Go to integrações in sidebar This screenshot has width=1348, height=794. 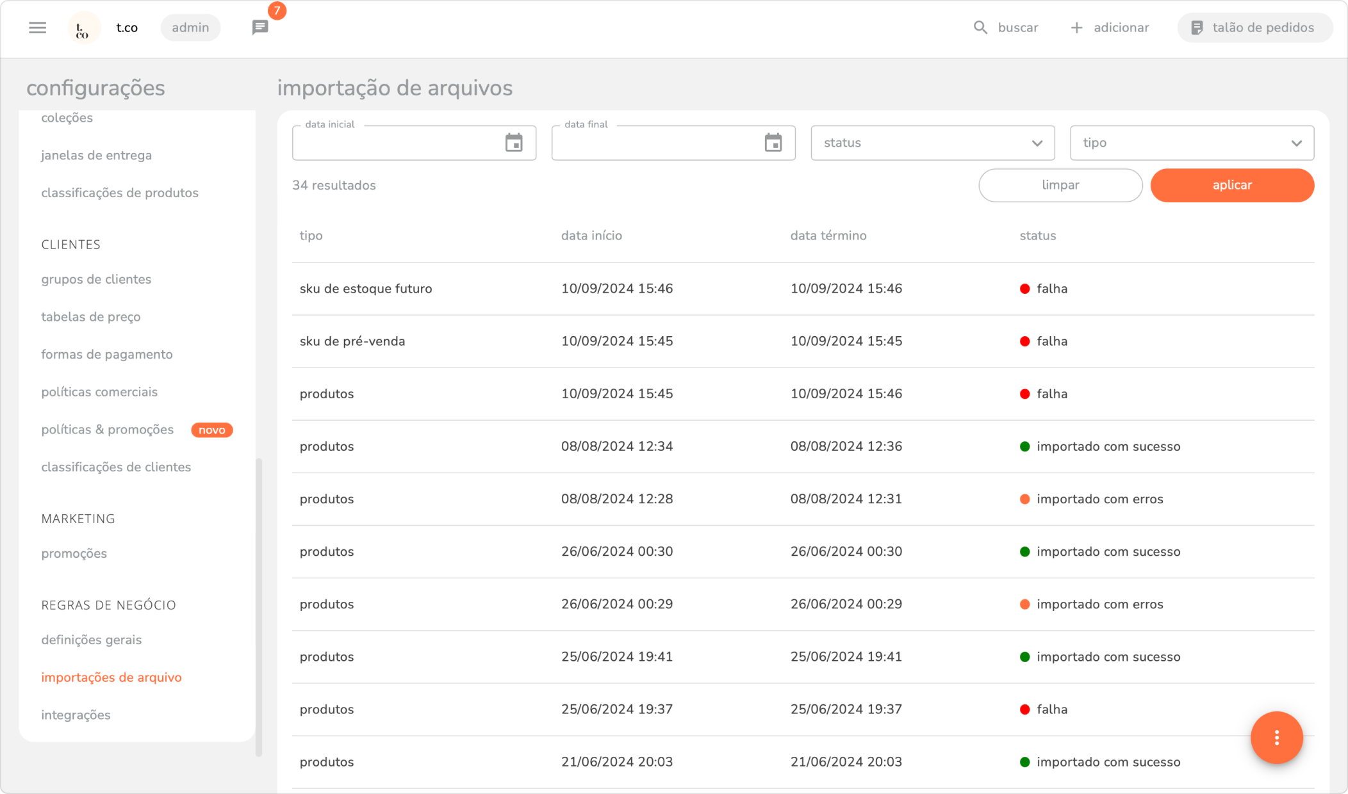[76, 715]
